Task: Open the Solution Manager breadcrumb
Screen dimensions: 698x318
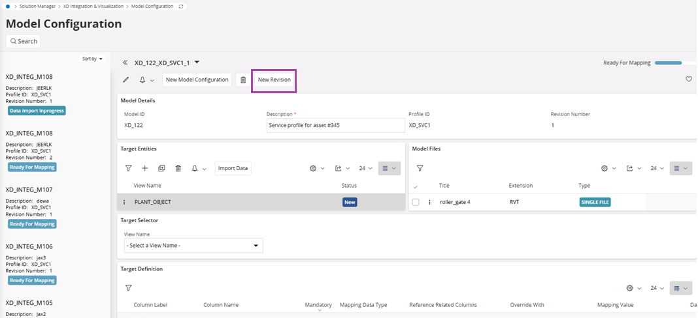Action: point(37,6)
